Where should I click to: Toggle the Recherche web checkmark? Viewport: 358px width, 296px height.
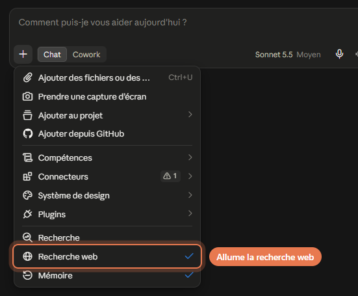tap(189, 256)
